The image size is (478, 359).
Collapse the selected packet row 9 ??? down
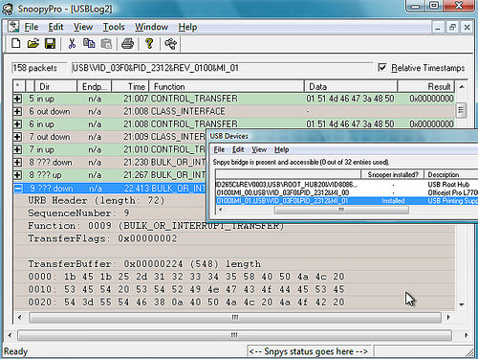click(18, 189)
